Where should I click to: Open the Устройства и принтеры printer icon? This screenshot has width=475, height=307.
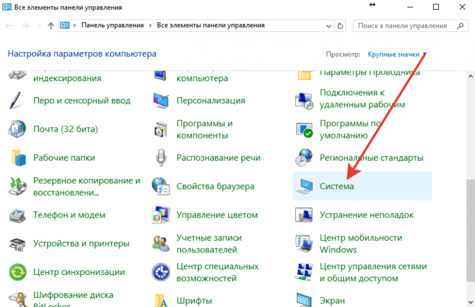(x=17, y=244)
